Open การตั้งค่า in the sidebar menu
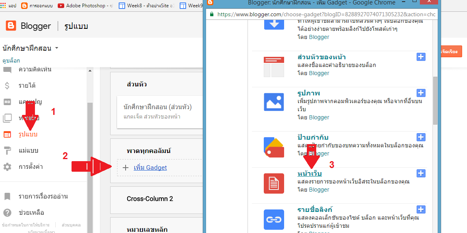467x233 pixels. click(x=30, y=167)
